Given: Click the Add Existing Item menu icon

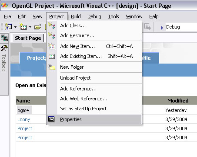Looking at the screenshot, I should (52, 56).
